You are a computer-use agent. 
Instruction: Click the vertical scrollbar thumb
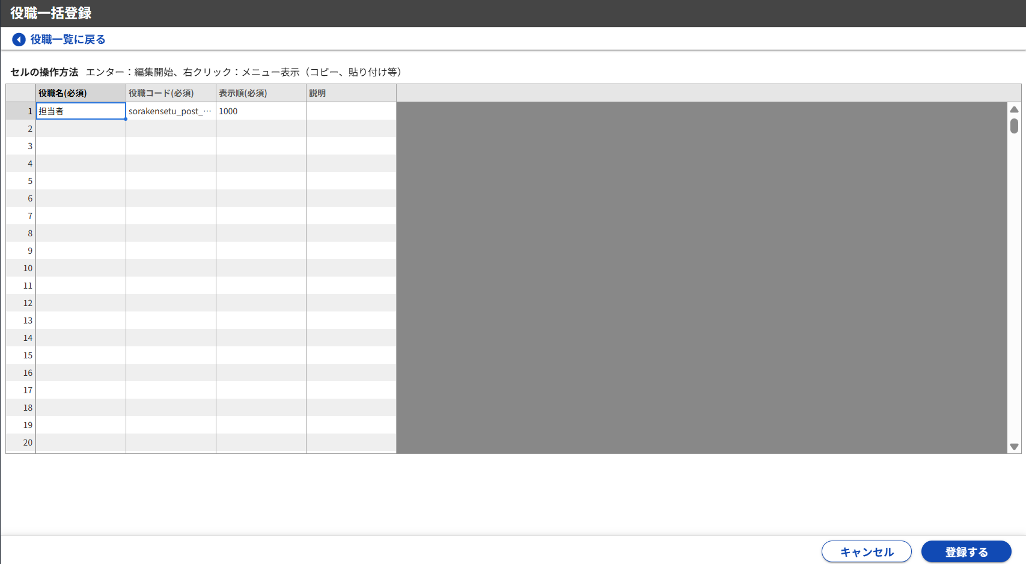click(x=1014, y=126)
